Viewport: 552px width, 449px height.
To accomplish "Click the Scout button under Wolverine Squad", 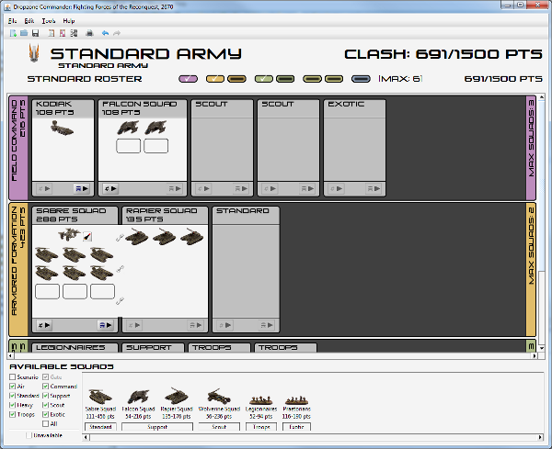I will point(219,427).
